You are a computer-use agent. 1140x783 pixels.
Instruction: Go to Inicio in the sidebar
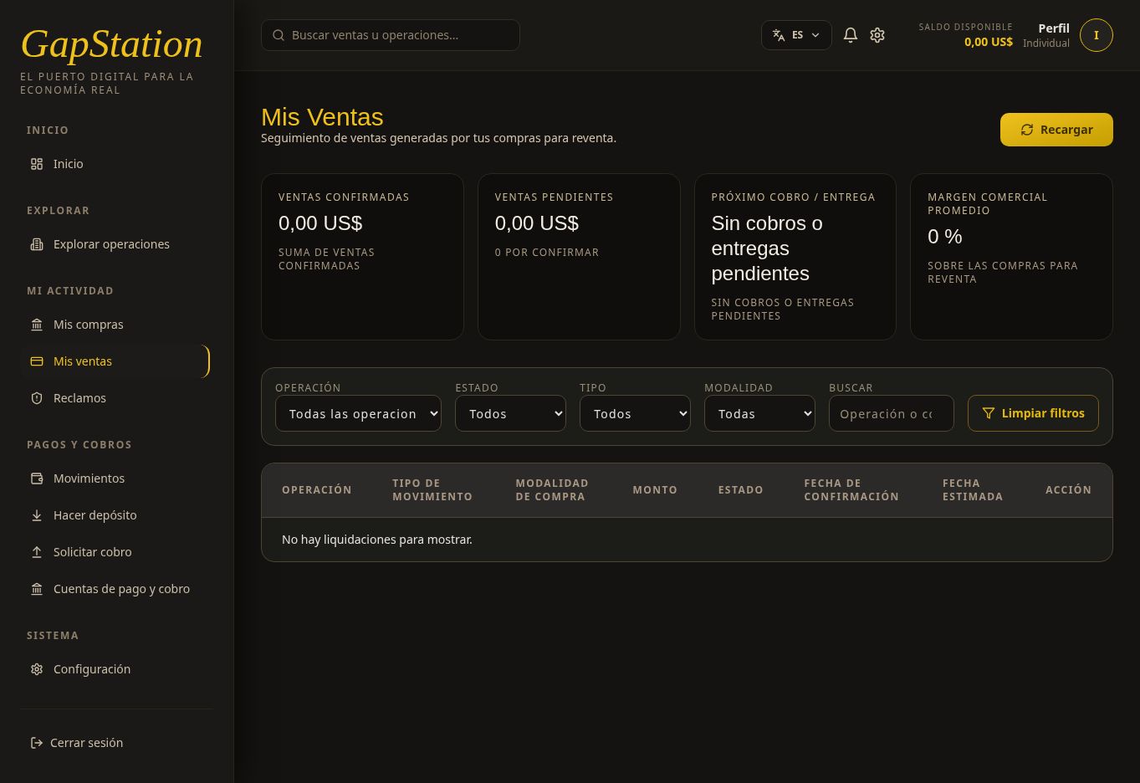pos(116,164)
